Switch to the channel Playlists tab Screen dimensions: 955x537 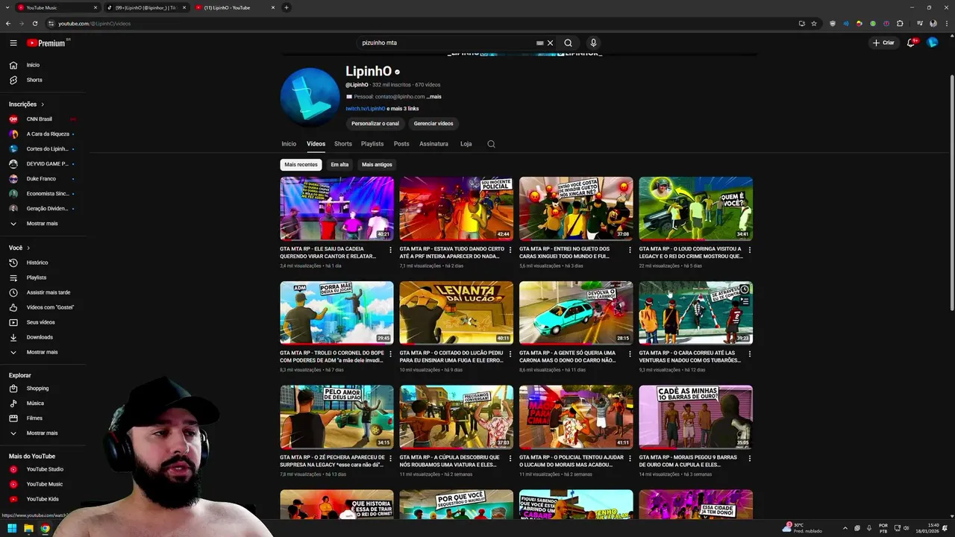coord(372,144)
